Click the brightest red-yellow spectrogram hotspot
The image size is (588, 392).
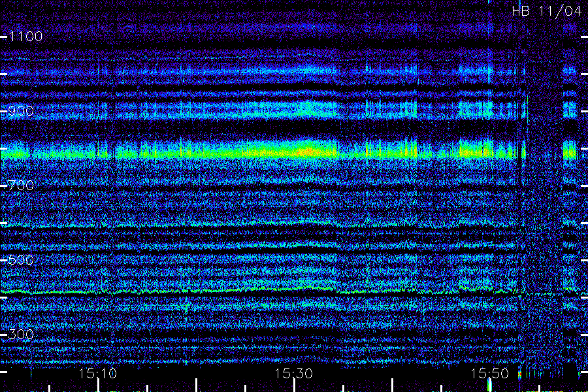click(308, 152)
